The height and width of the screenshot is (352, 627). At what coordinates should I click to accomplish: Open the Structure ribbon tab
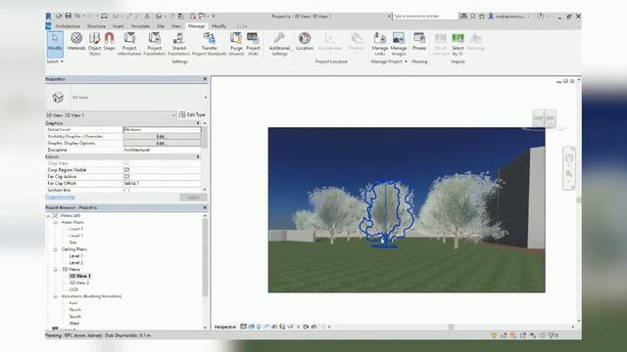click(x=96, y=26)
